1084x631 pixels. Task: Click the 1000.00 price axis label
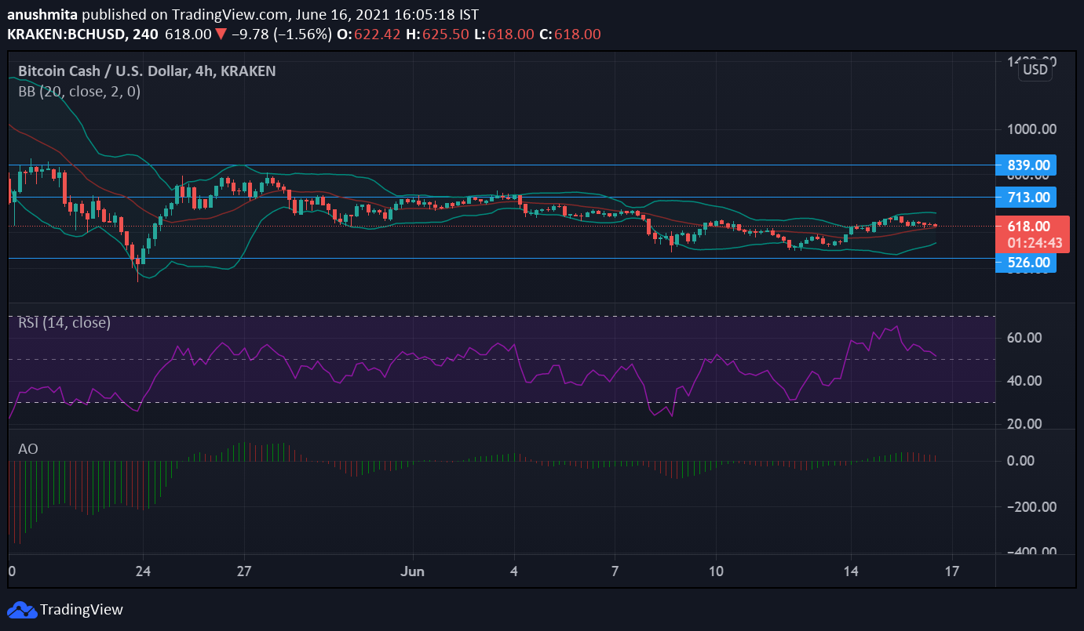point(1031,129)
